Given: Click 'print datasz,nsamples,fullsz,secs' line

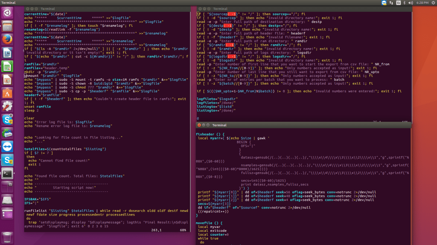Looking at the screenshot, I should tap(275, 185).
